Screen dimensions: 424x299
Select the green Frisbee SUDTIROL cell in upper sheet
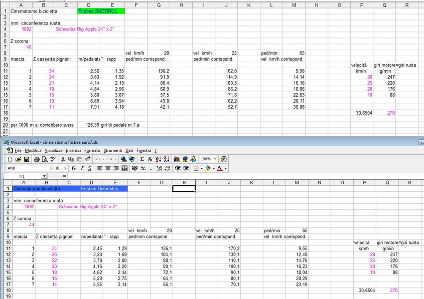coord(101,12)
